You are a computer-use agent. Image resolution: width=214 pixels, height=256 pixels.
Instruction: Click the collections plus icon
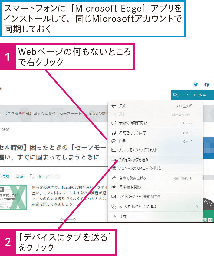pos(114,207)
